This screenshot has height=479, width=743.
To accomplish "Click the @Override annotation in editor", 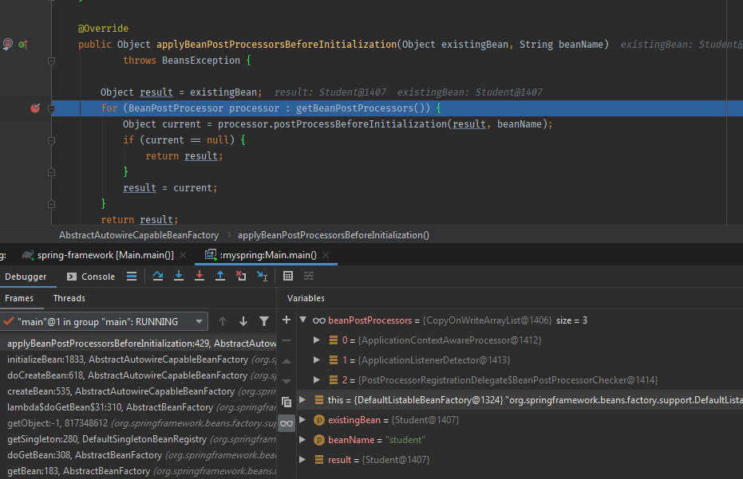I will (103, 29).
